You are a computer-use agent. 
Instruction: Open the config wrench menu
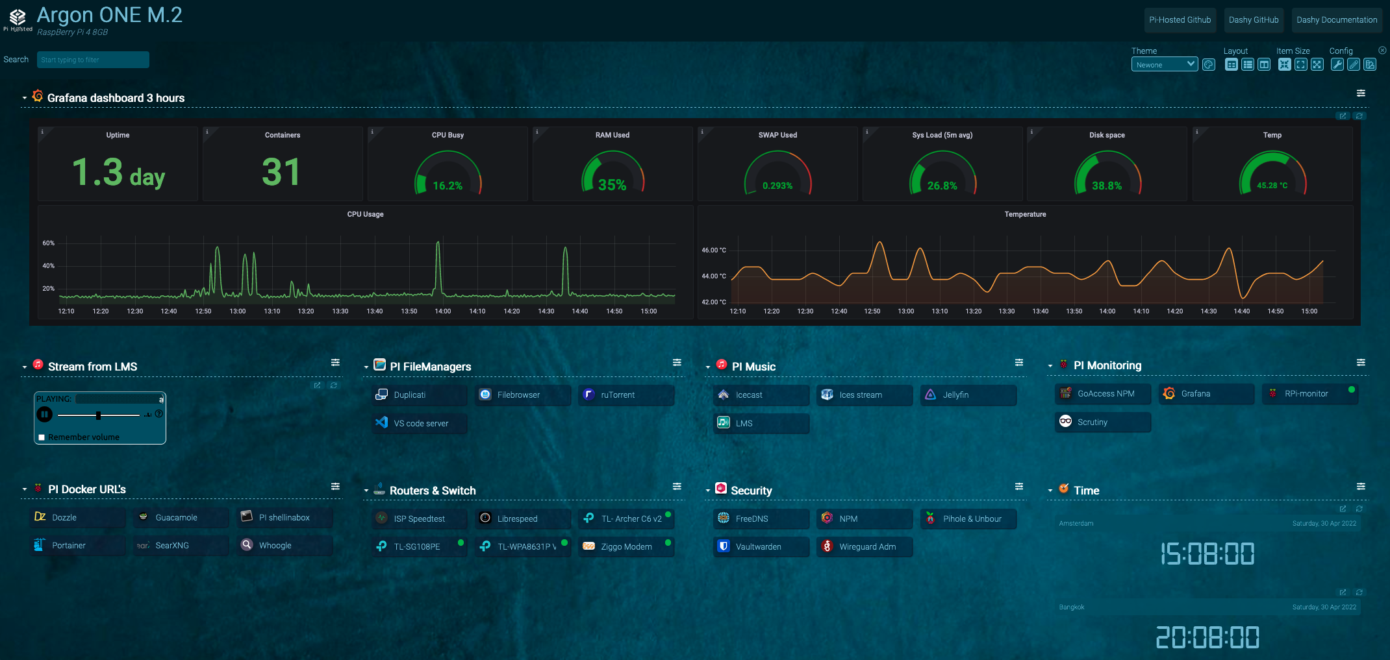click(1337, 64)
